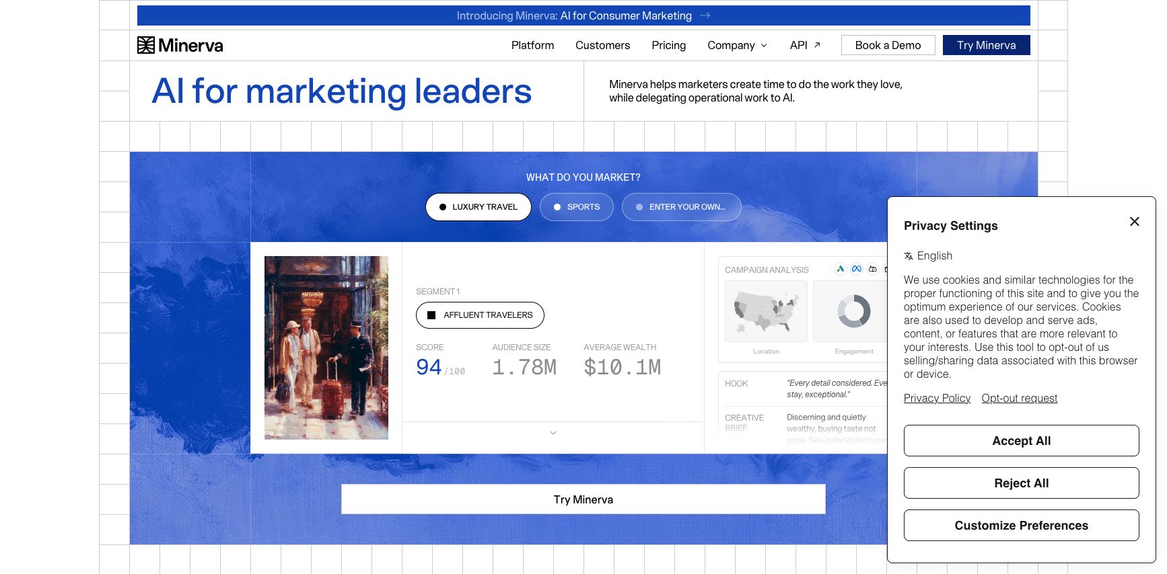Click the hotel painting thumbnail
1167x574 pixels.
326,347
